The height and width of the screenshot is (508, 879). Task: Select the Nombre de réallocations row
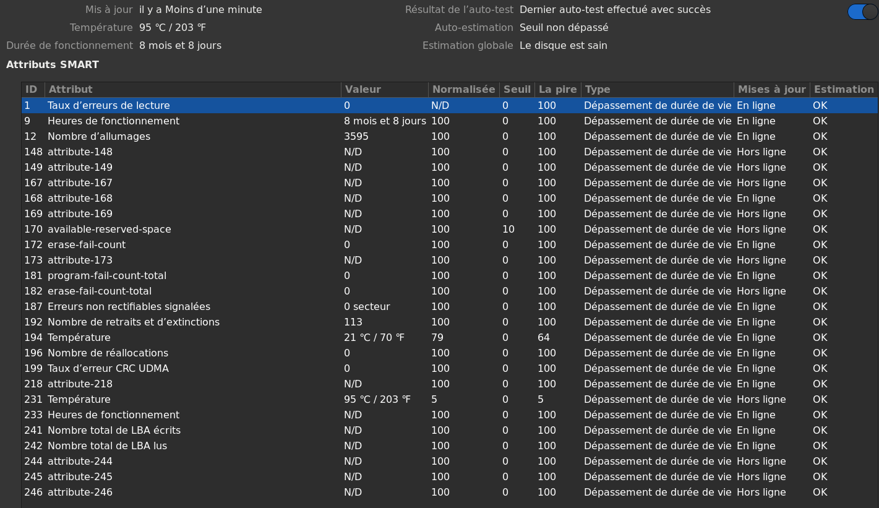point(108,353)
